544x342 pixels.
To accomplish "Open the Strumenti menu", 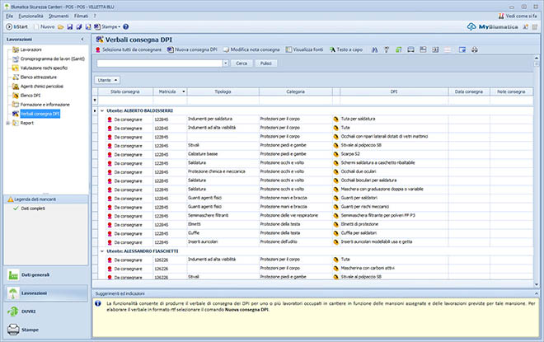I will click(60, 16).
